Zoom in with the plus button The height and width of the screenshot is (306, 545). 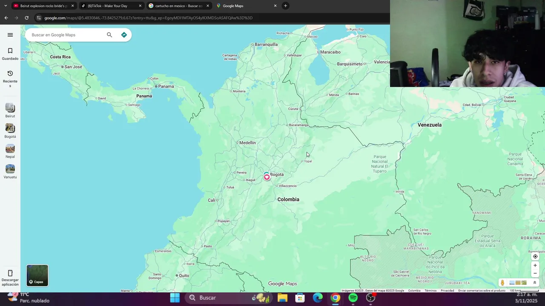(x=535, y=266)
